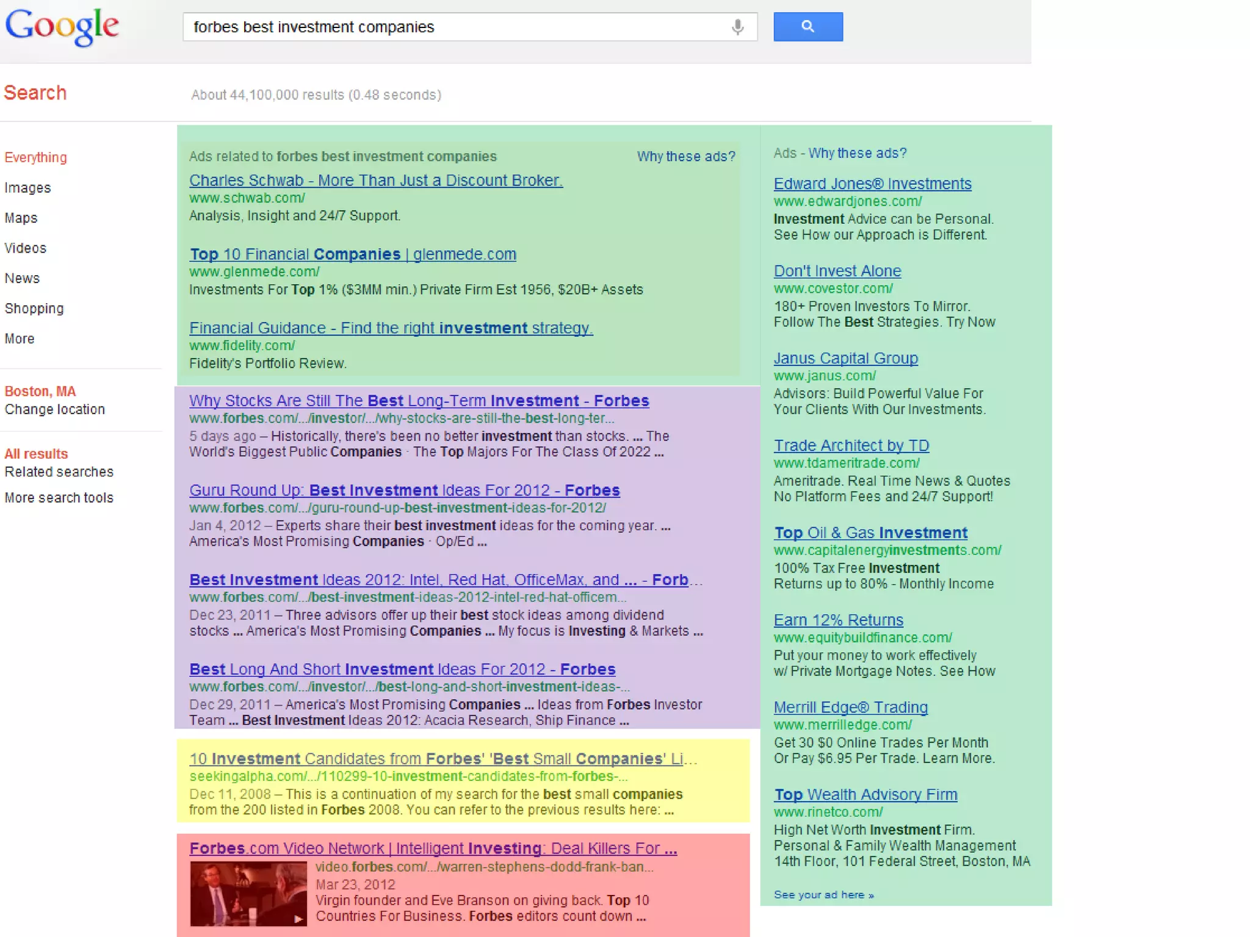The width and height of the screenshot is (1250, 937).
Task: Expand More search tools
Action: tap(59, 498)
